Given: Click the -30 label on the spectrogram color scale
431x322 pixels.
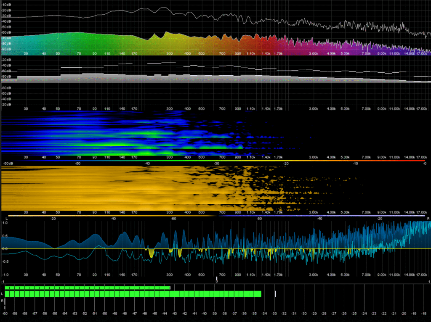Looking at the screenshot, I should click(217, 164).
